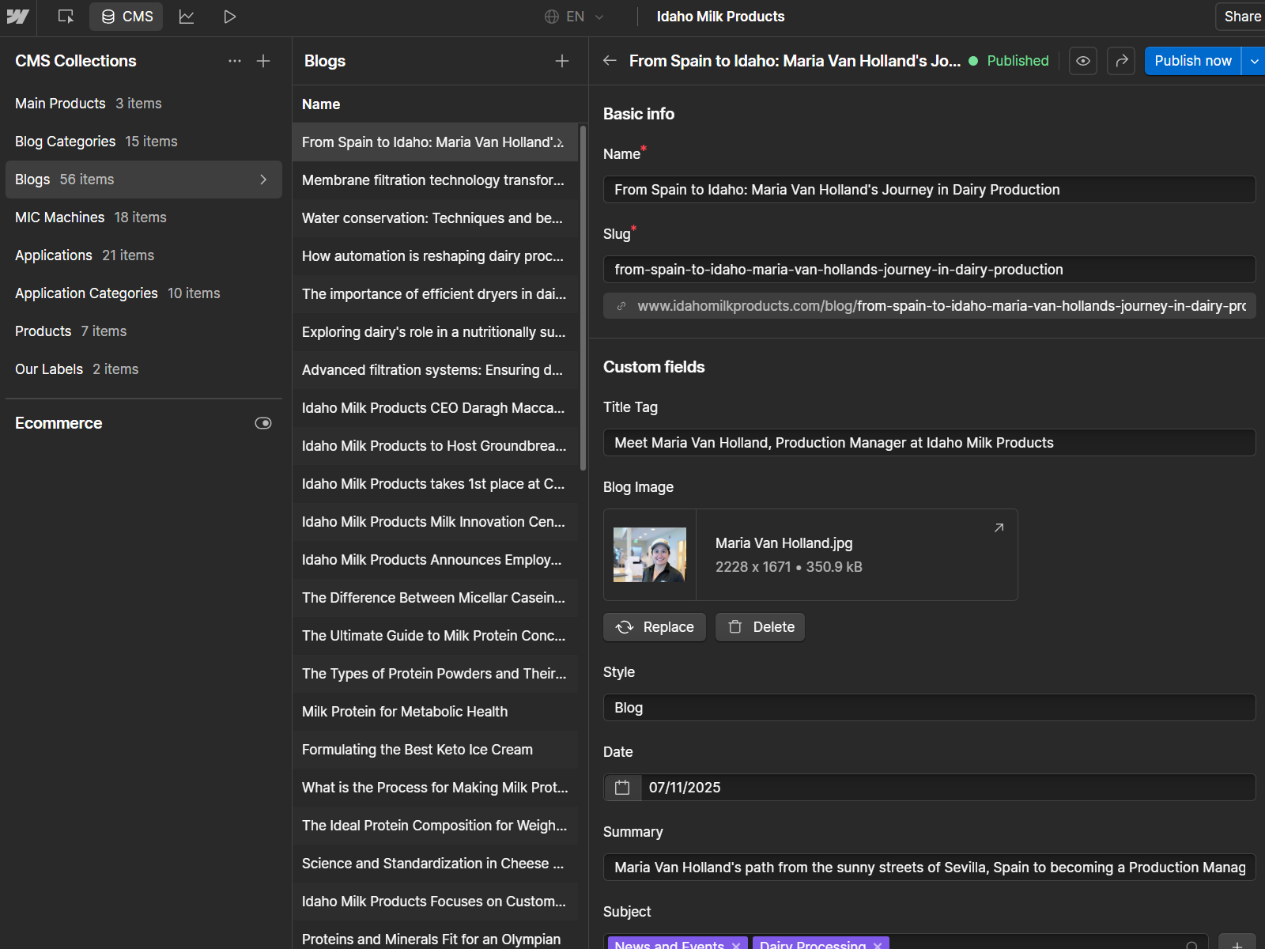Screen dimensions: 1265x949
Task: Remove the News and Events subject tag
Action: pyautogui.click(x=736, y=945)
